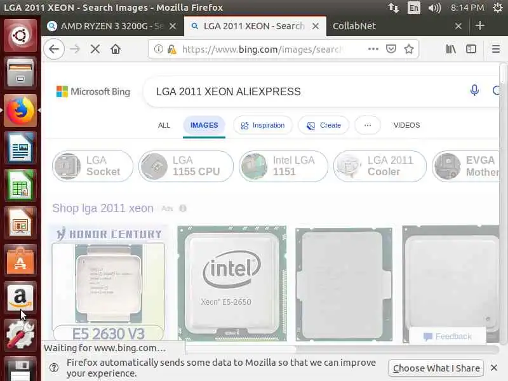Click the Microsoft Bing logo
The height and width of the screenshot is (381, 508).
click(x=93, y=91)
